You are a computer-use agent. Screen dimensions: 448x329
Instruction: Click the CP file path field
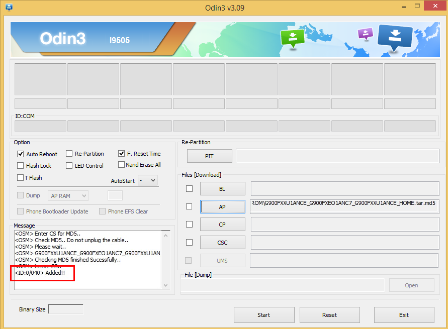(345, 225)
